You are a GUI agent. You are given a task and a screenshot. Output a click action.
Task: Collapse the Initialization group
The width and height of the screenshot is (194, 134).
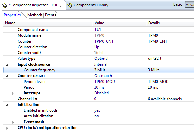7,105
